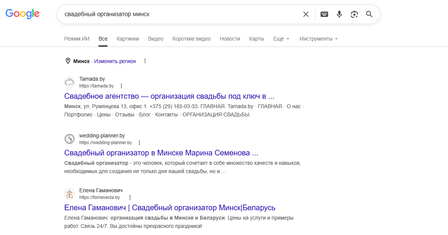448x235 pixels.
Task: Clear the search query with the X icon
Action: coord(306,14)
